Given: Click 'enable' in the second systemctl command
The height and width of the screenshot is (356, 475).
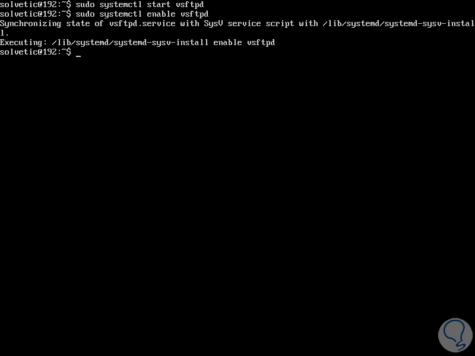Looking at the screenshot, I should pyautogui.click(x=161, y=14).
